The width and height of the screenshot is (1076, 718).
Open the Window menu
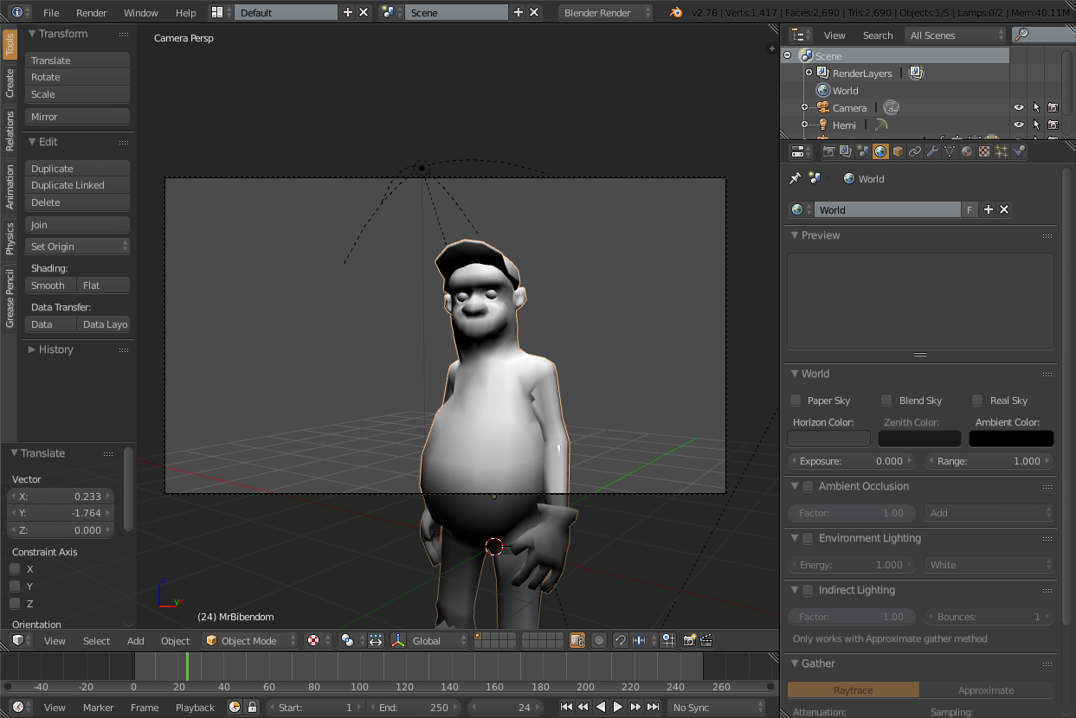pyautogui.click(x=140, y=12)
